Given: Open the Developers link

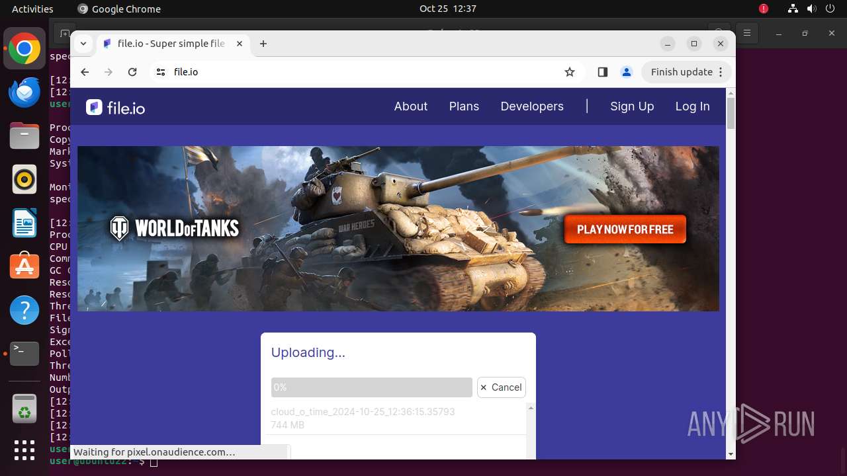Looking at the screenshot, I should click(532, 106).
